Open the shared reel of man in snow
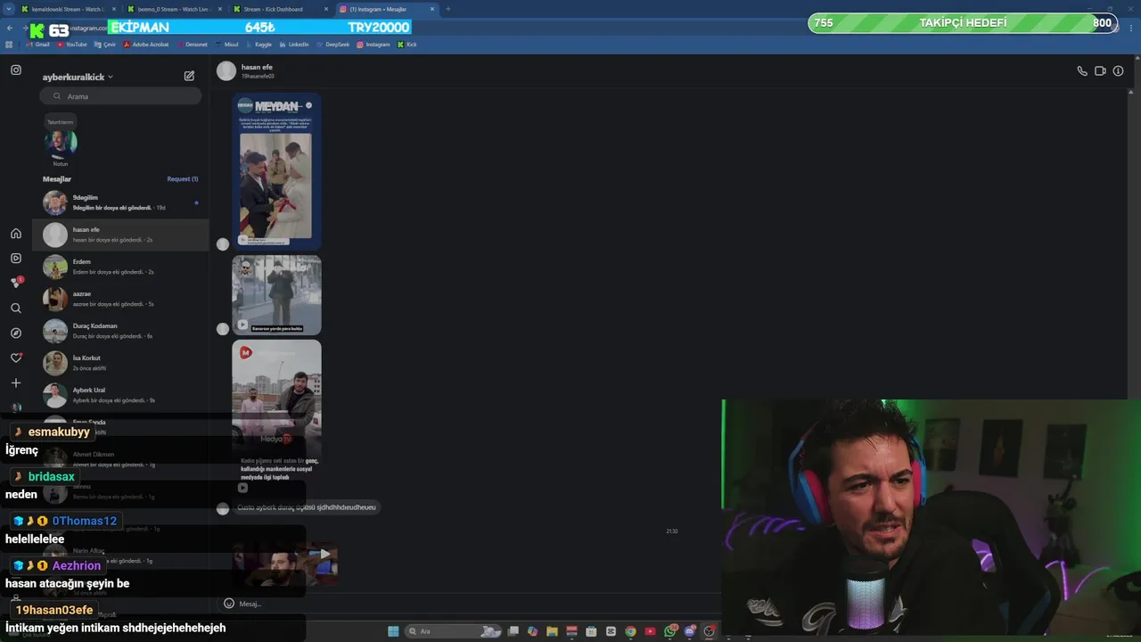Image resolution: width=1141 pixels, height=642 pixels. click(x=276, y=295)
